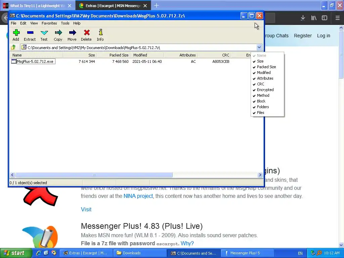Click the Start button
The width and height of the screenshot is (344, 258).
[15, 253]
